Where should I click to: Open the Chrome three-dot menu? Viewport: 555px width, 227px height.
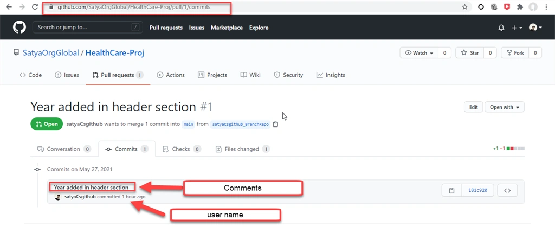[547, 7]
